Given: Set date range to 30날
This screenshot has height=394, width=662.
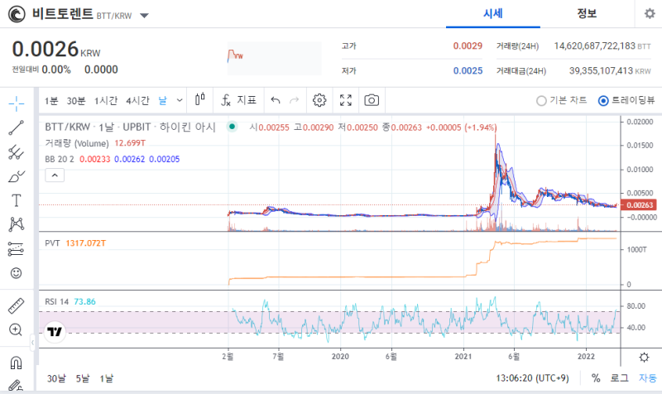Looking at the screenshot, I should [x=56, y=378].
